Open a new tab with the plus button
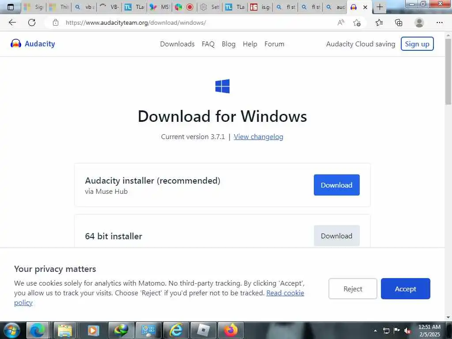The width and height of the screenshot is (452, 339). [380, 7]
